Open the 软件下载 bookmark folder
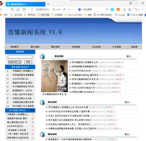Image resolution: width=146 pixels, height=141 pixels. 43,15
